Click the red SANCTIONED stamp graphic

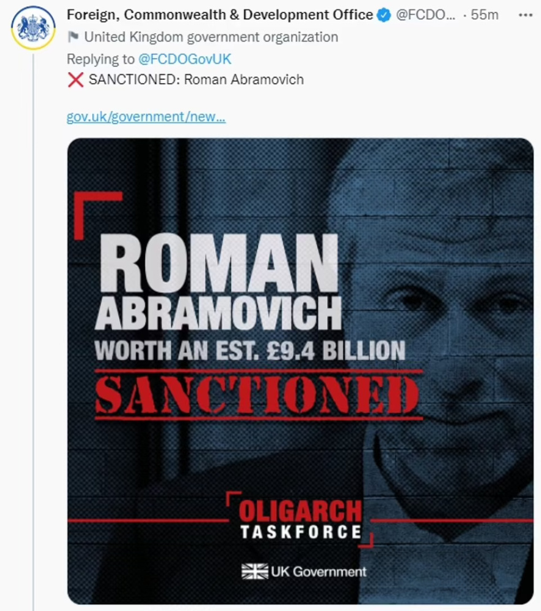258,394
